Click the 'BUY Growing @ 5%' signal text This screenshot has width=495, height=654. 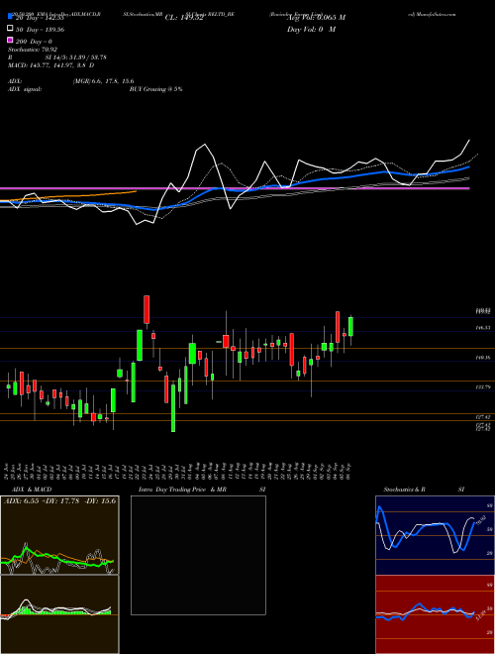coord(155,89)
